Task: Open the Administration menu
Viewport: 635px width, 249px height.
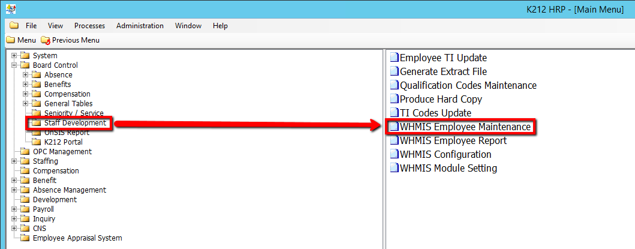Action: click(140, 26)
